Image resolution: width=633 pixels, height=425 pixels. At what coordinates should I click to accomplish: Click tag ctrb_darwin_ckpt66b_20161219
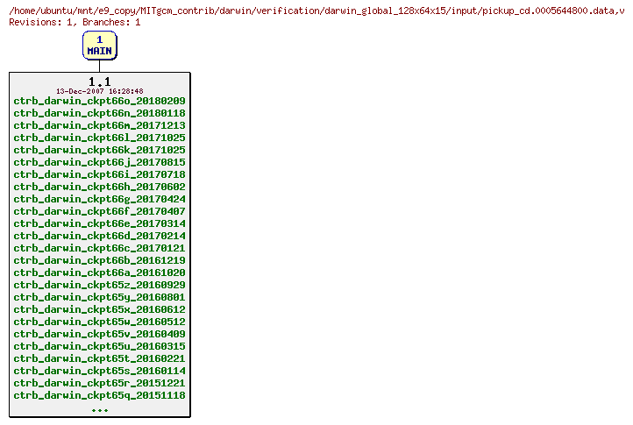[100, 260]
